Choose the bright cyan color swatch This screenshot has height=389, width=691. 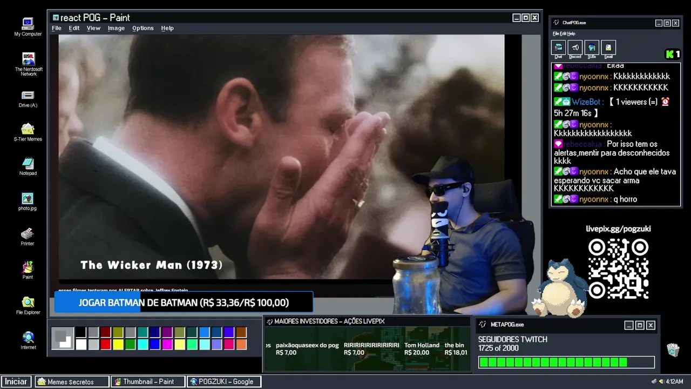(143, 344)
